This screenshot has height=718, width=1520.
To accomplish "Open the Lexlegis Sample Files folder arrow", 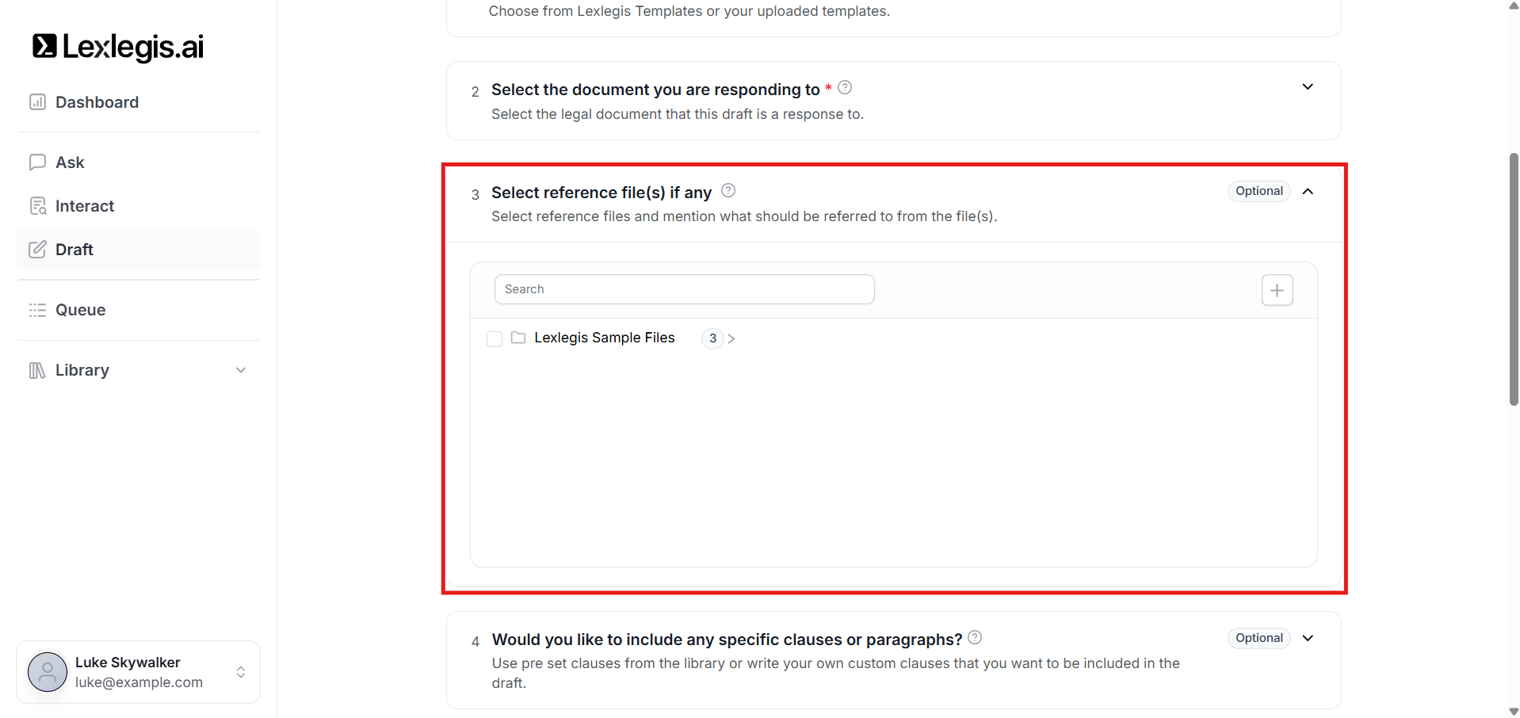I will [x=731, y=338].
